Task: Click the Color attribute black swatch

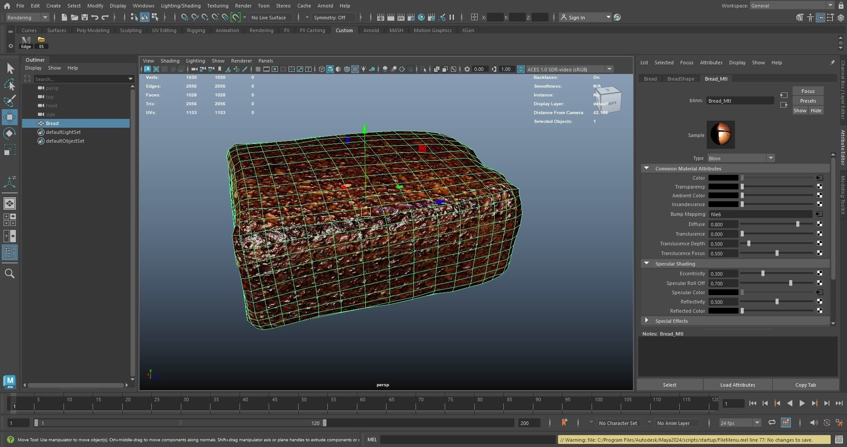Action: click(723, 178)
